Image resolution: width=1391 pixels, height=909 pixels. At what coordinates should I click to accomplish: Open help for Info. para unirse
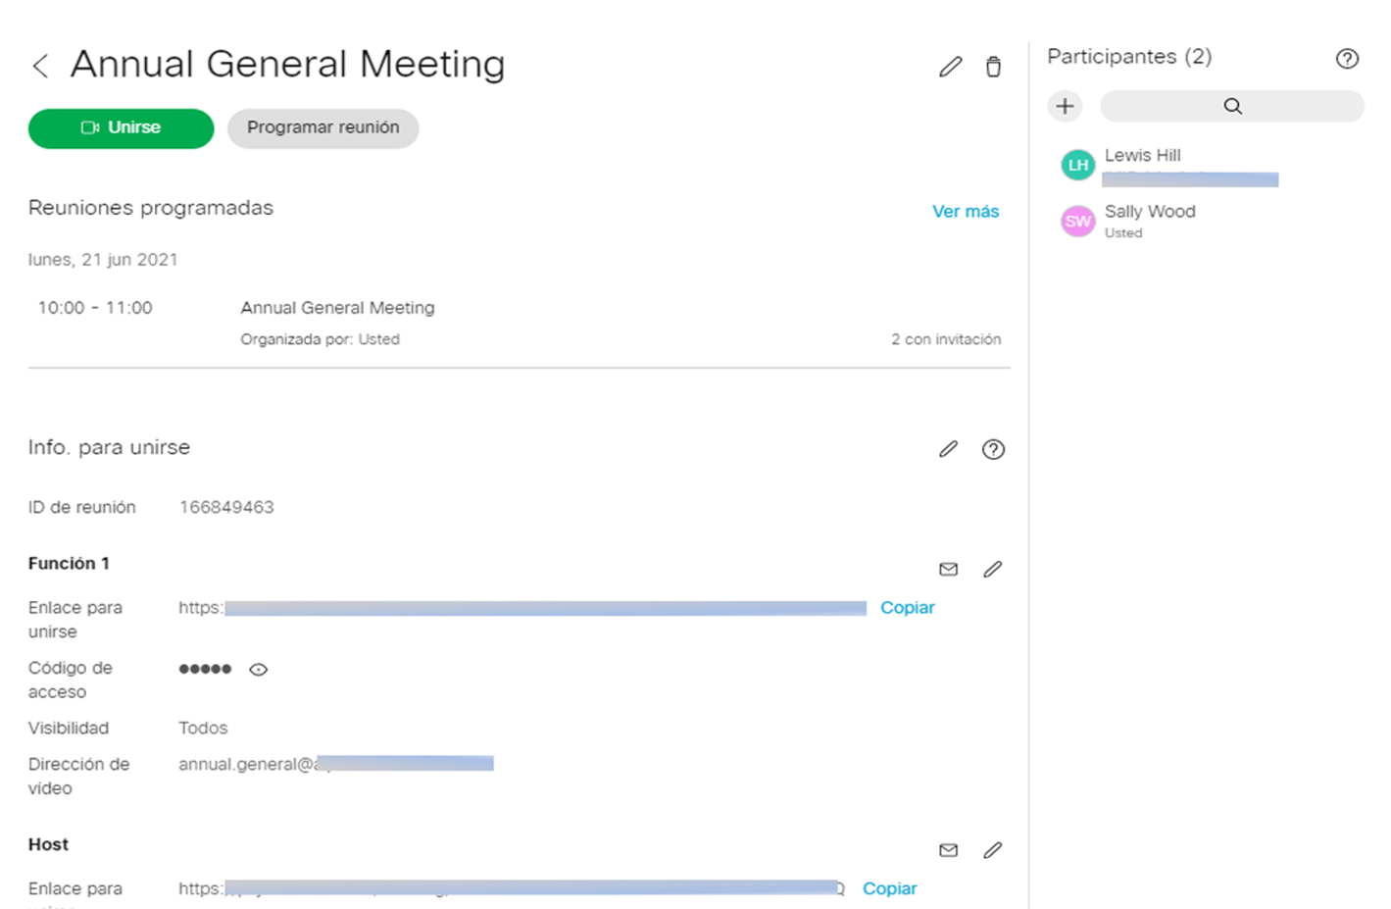tap(993, 449)
